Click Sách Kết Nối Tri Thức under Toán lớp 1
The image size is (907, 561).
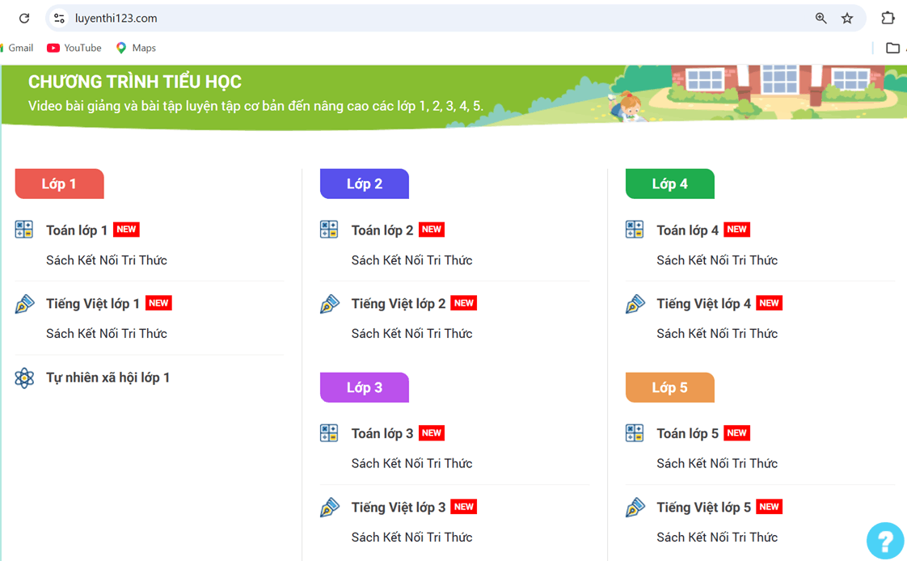pos(107,260)
